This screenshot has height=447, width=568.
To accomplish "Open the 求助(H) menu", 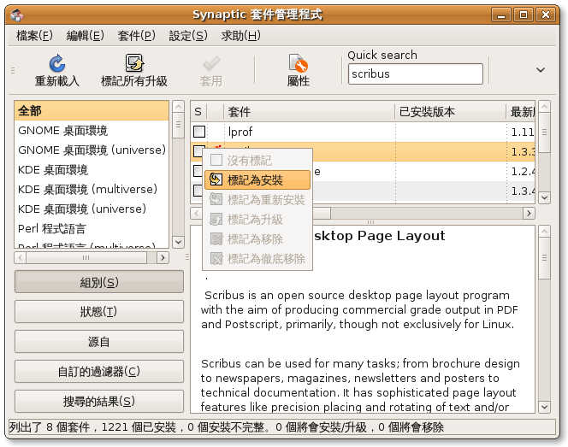I will pyautogui.click(x=241, y=36).
